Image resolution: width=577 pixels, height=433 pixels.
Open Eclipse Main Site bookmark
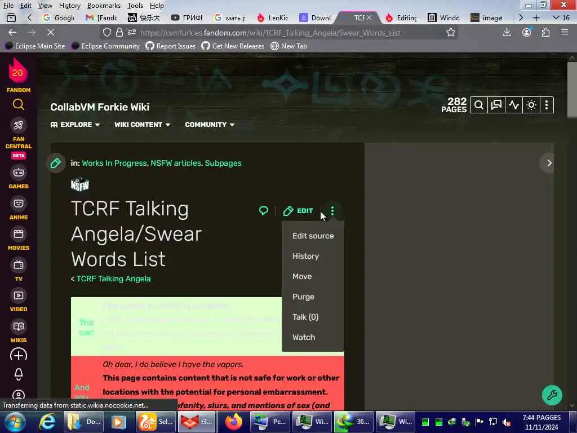pos(35,46)
